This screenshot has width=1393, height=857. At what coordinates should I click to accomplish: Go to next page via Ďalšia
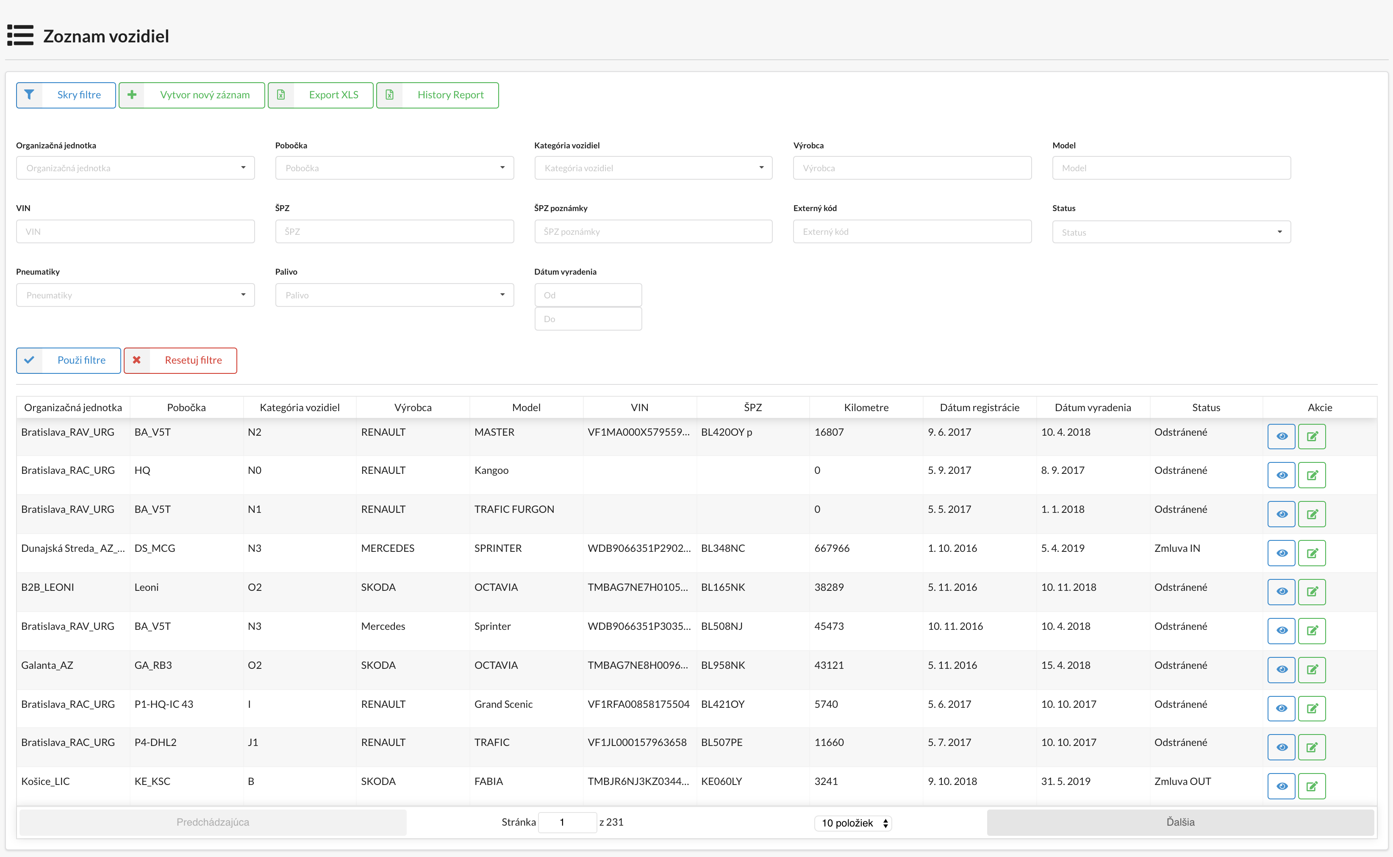[x=1181, y=822]
